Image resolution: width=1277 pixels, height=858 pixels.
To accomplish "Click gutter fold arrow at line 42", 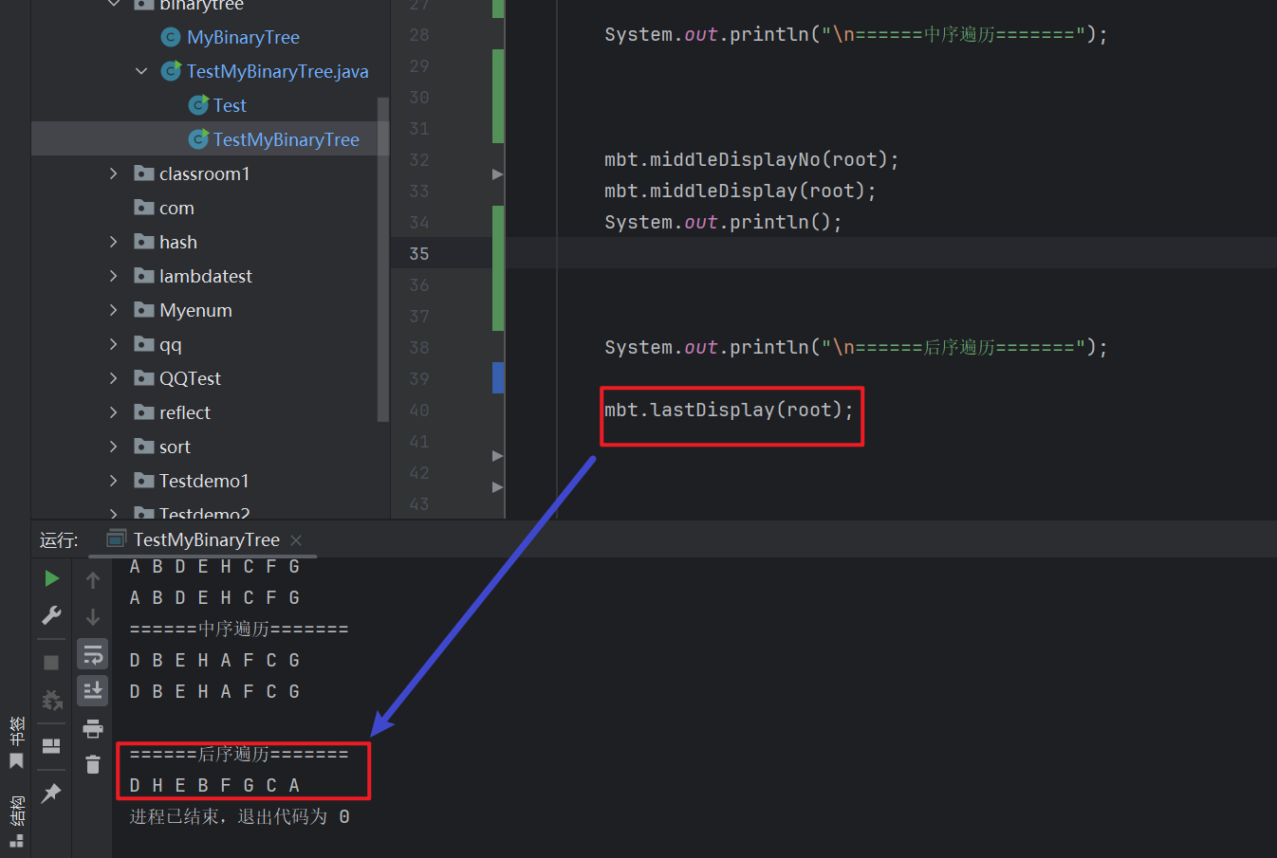I will (x=497, y=487).
